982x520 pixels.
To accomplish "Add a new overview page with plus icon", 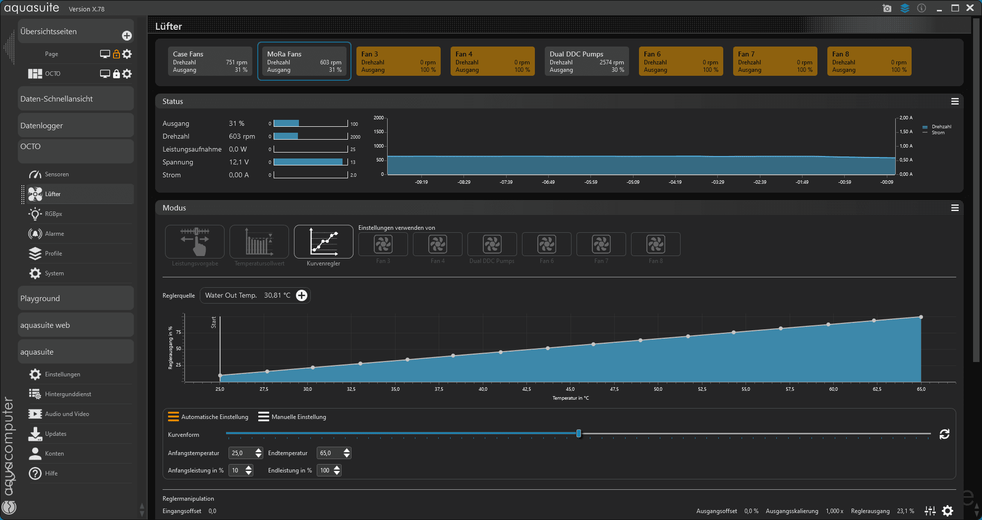I will tap(127, 36).
